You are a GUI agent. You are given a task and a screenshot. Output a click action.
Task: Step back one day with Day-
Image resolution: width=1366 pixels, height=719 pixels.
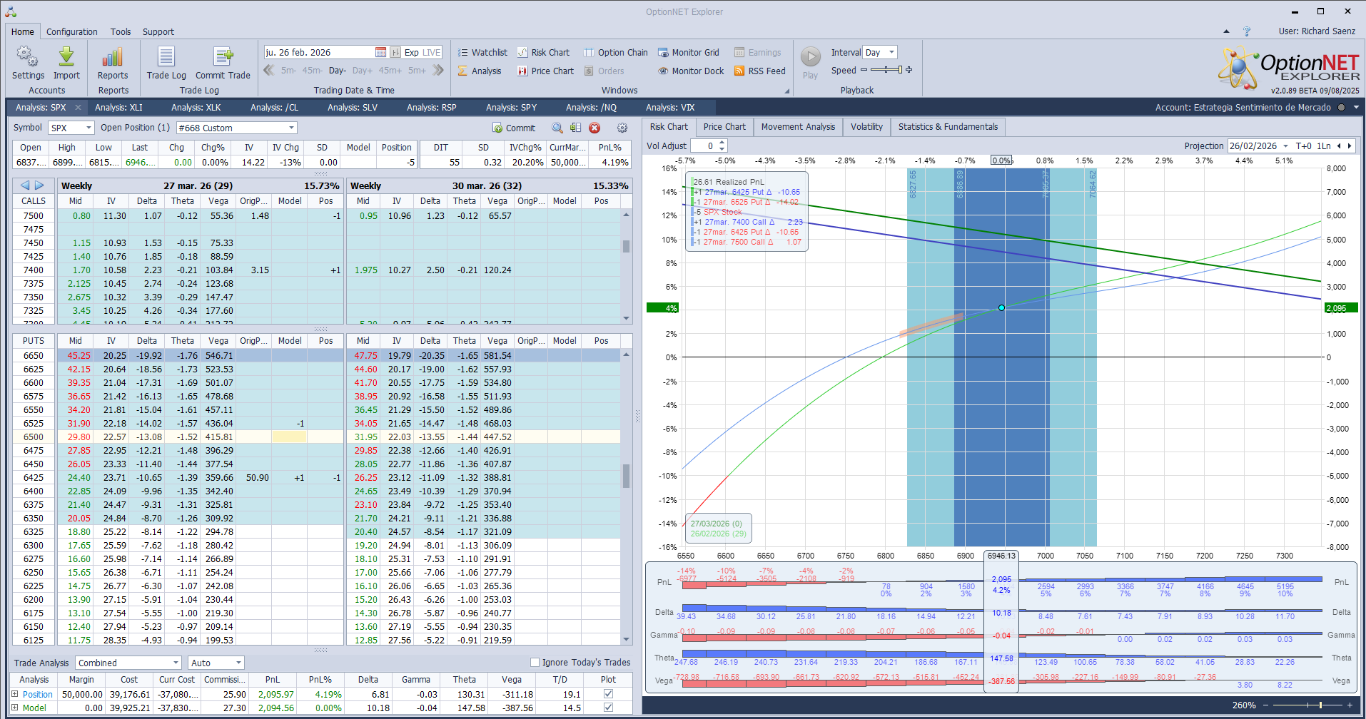(338, 71)
